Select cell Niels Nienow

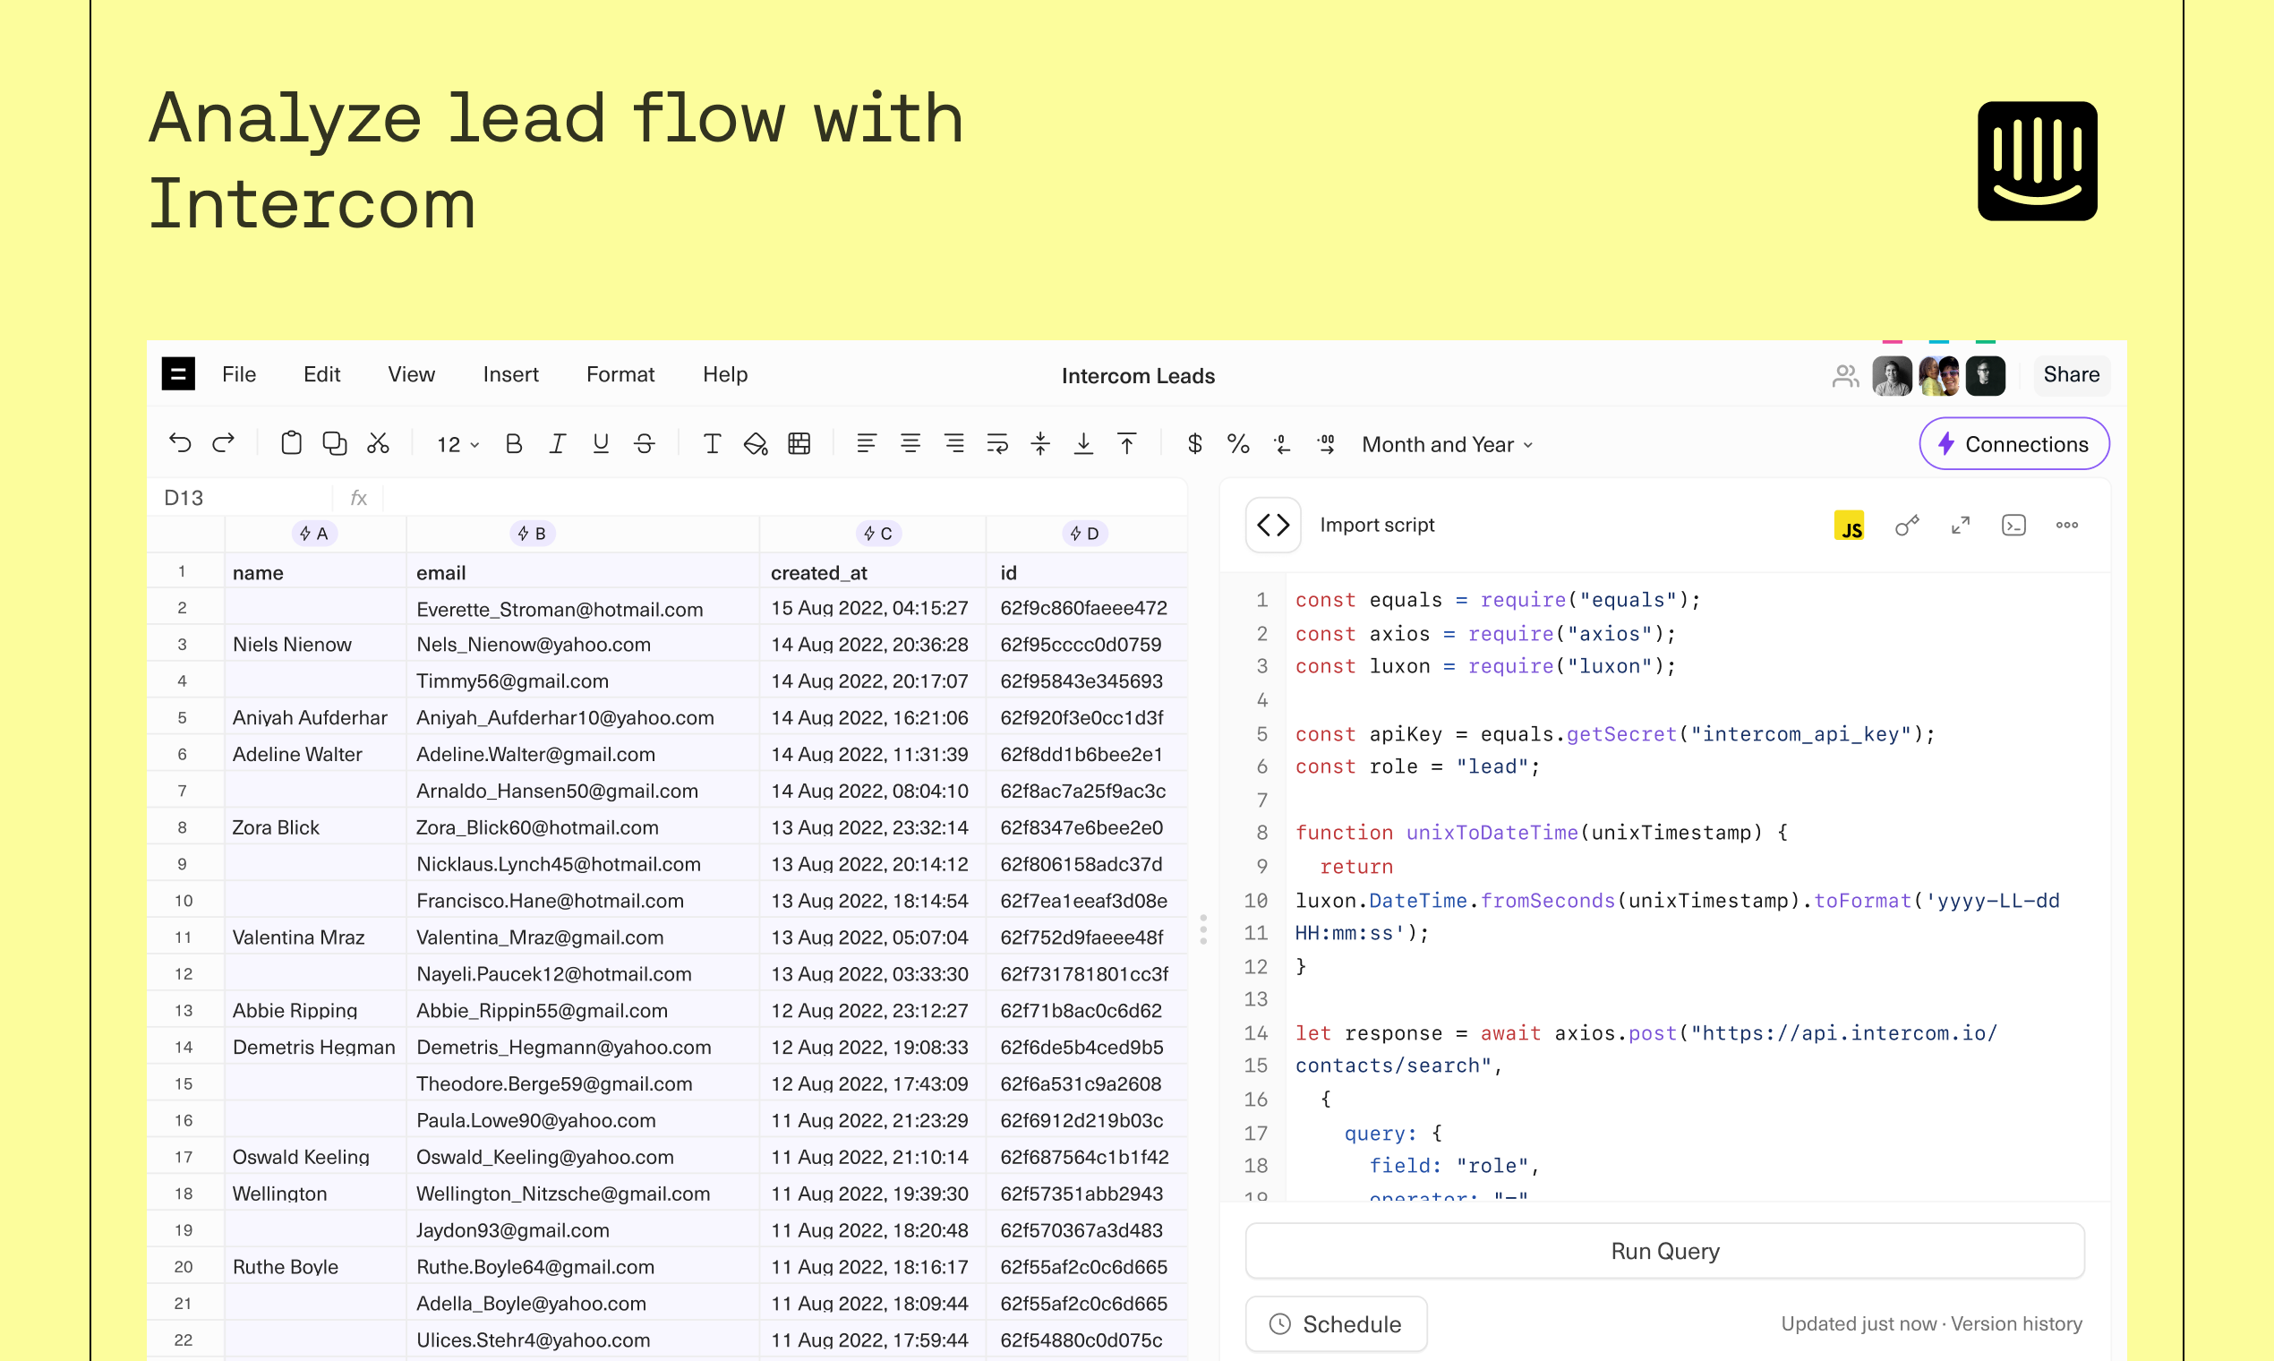pos(315,645)
